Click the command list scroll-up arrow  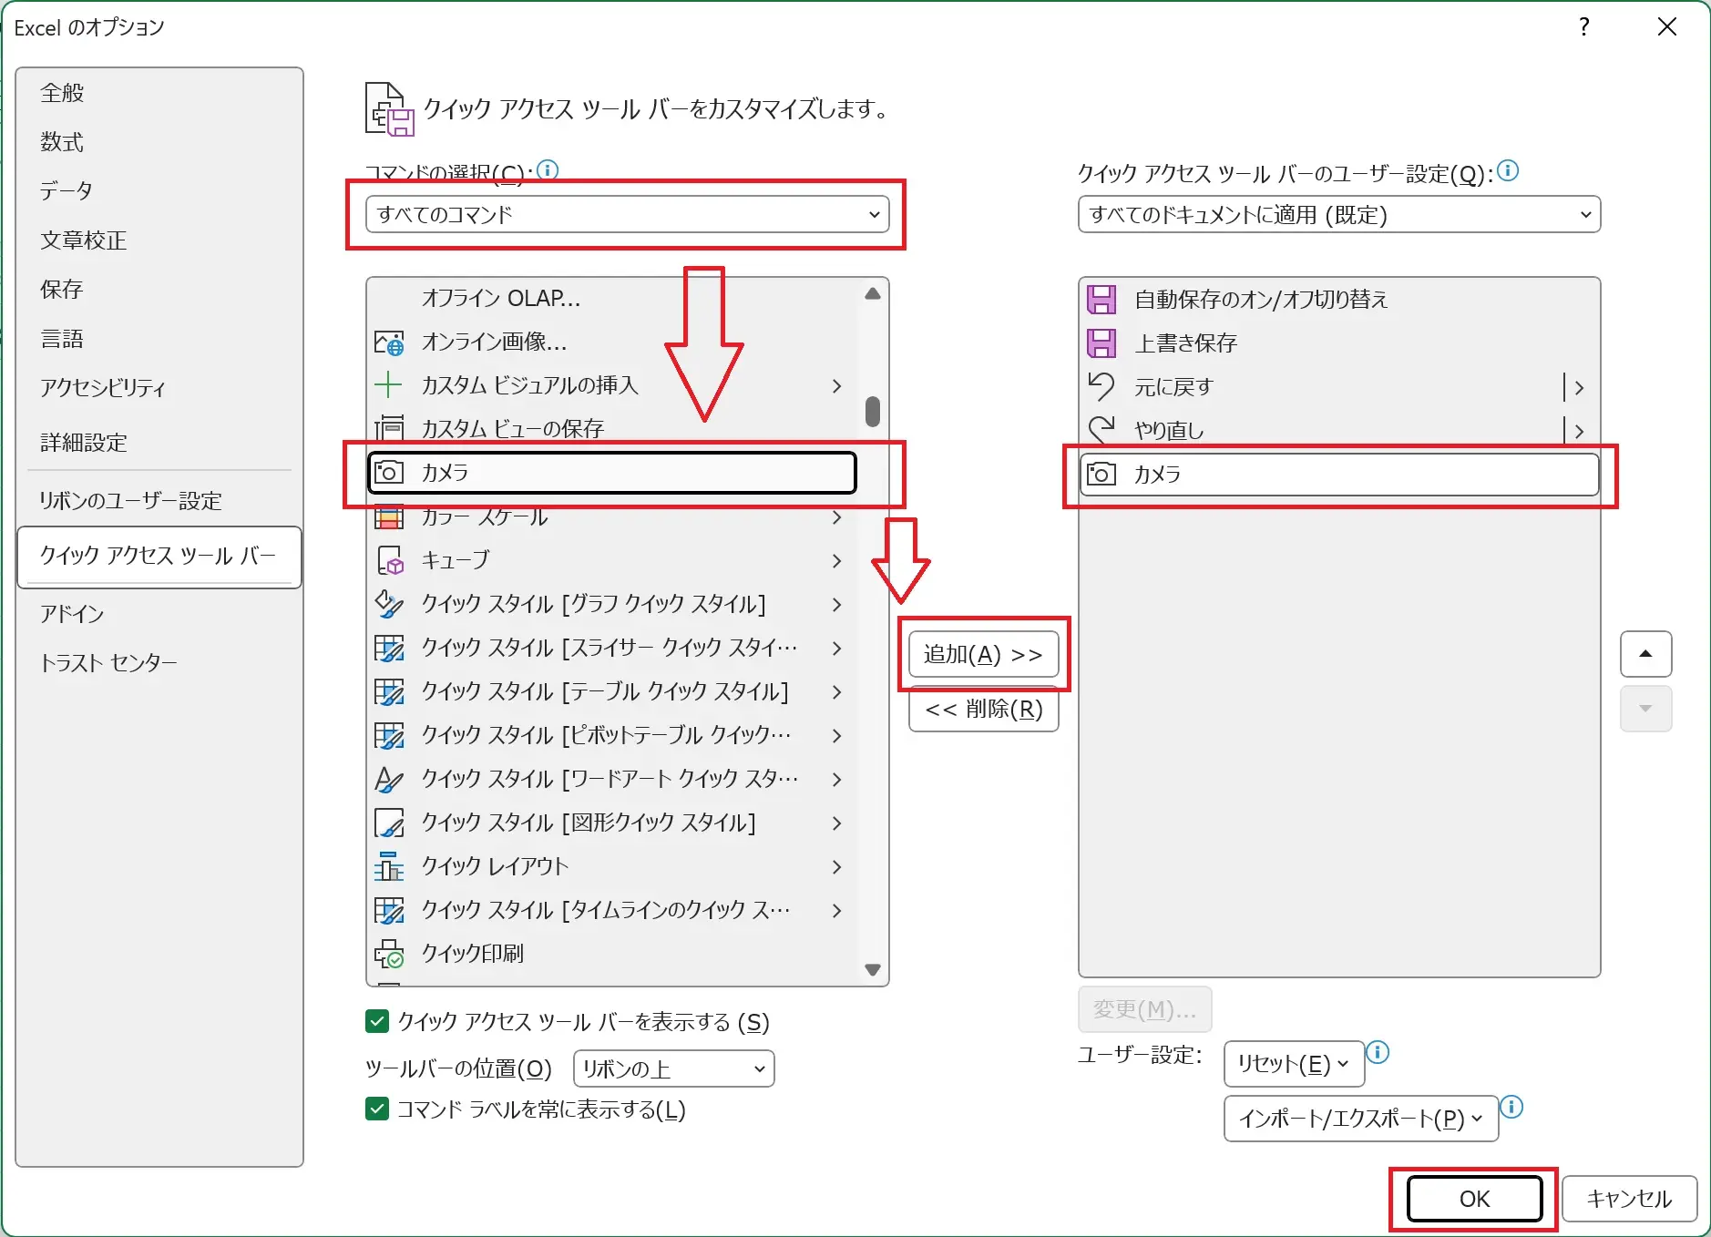click(873, 293)
